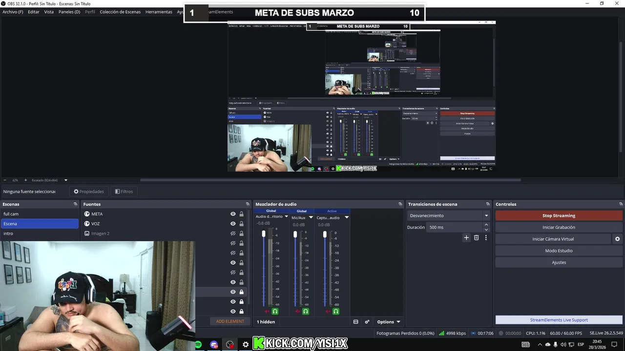Image resolution: width=625 pixels, height=351 pixels.
Task: Toggle lock on VOZ source
Action: click(x=241, y=224)
